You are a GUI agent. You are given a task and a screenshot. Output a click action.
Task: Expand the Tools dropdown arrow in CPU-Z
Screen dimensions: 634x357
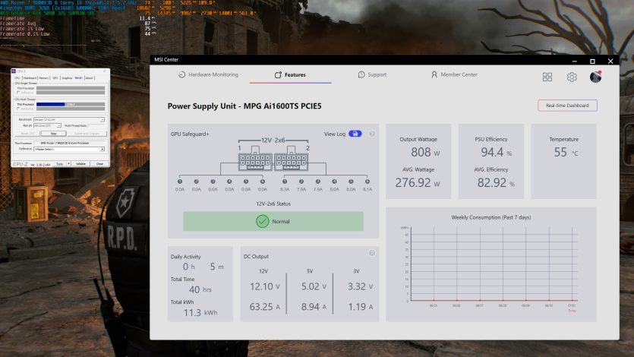pos(69,164)
